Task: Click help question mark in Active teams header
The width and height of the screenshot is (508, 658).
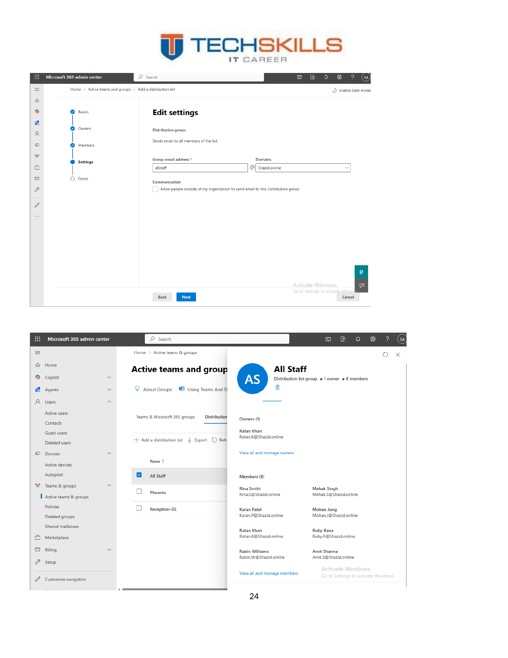Action: pyautogui.click(x=387, y=339)
